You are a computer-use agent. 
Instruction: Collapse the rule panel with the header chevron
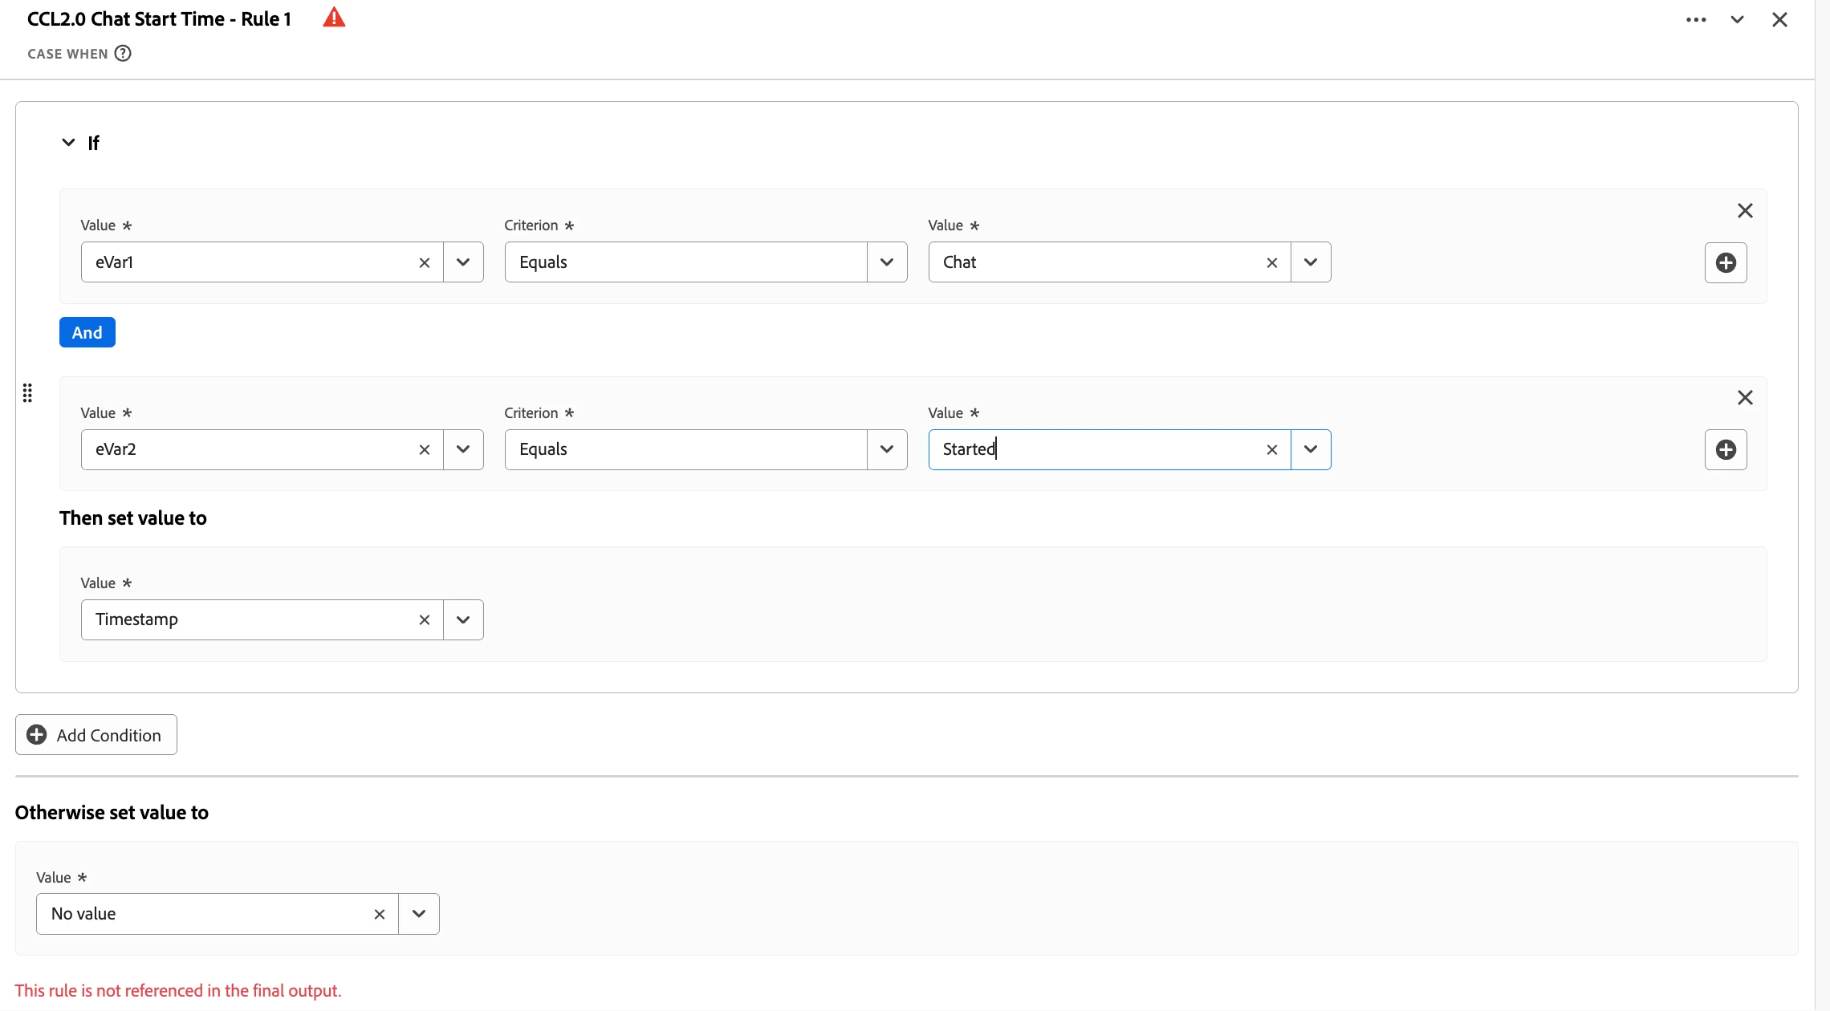(1737, 19)
